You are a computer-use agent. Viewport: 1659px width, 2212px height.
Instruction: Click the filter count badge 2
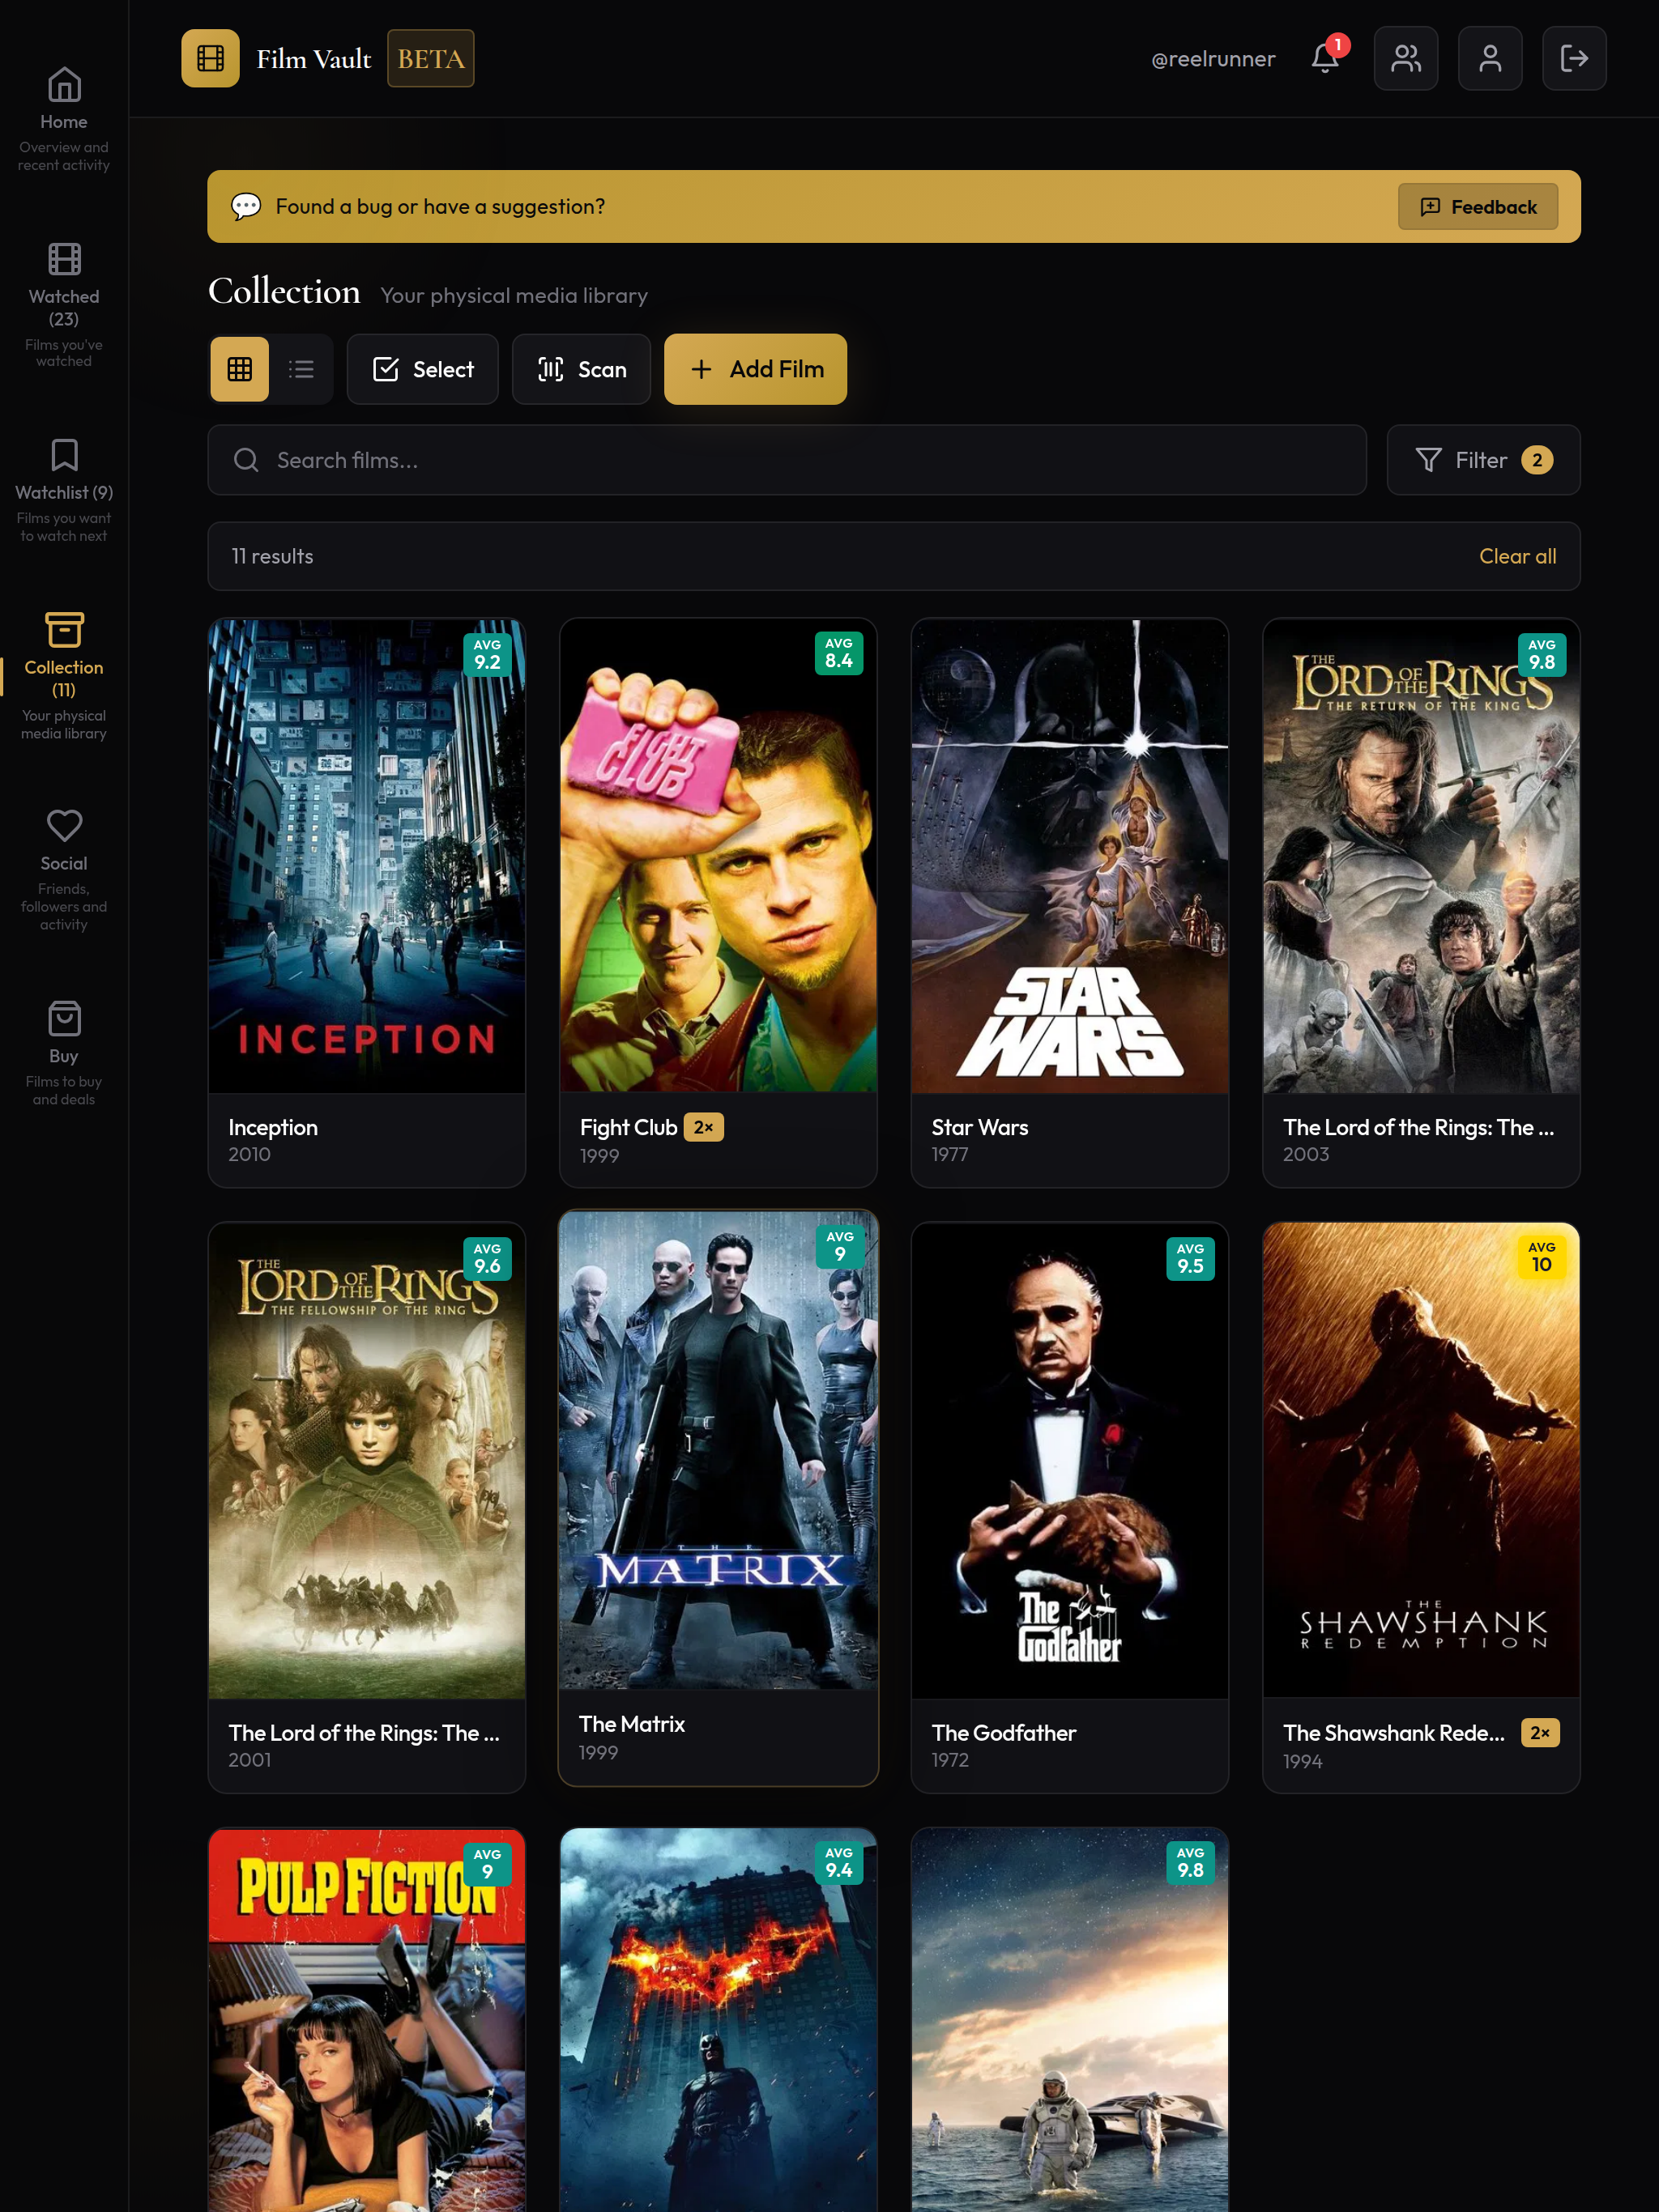(1537, 460)
